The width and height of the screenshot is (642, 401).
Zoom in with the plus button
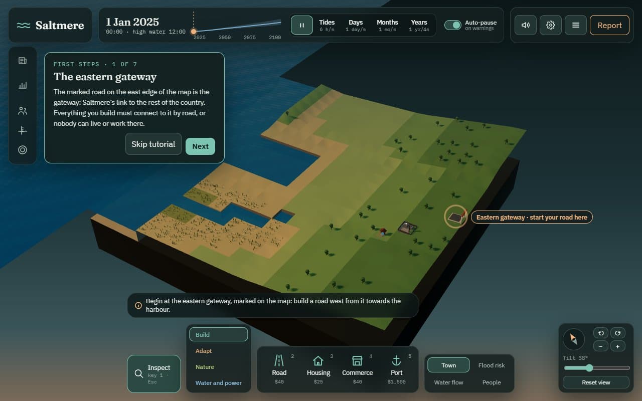[617, 346]
